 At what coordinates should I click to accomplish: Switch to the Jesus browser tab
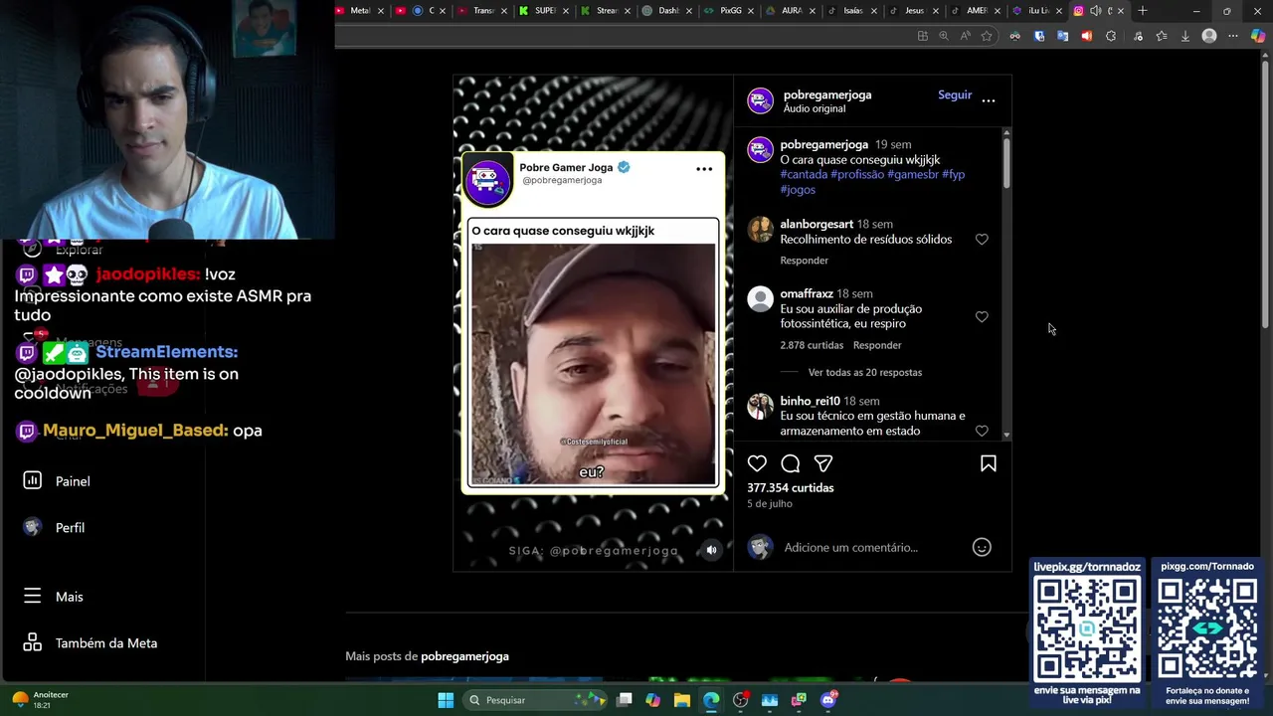[914, 11]
